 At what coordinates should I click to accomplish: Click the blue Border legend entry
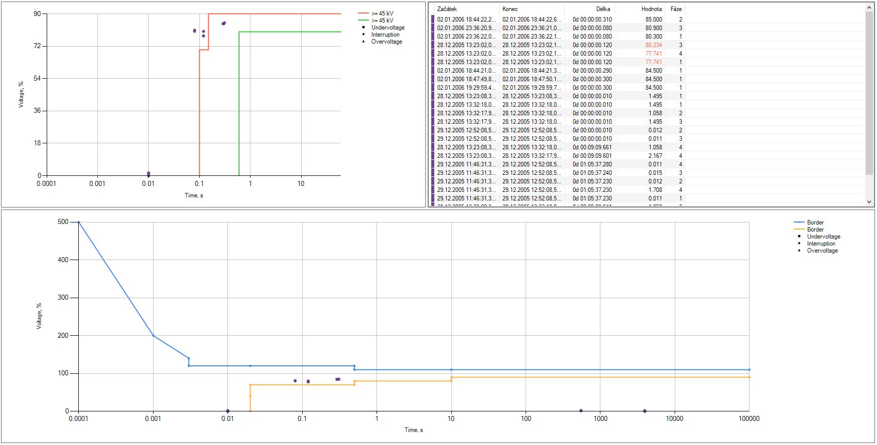click(799, 223)
